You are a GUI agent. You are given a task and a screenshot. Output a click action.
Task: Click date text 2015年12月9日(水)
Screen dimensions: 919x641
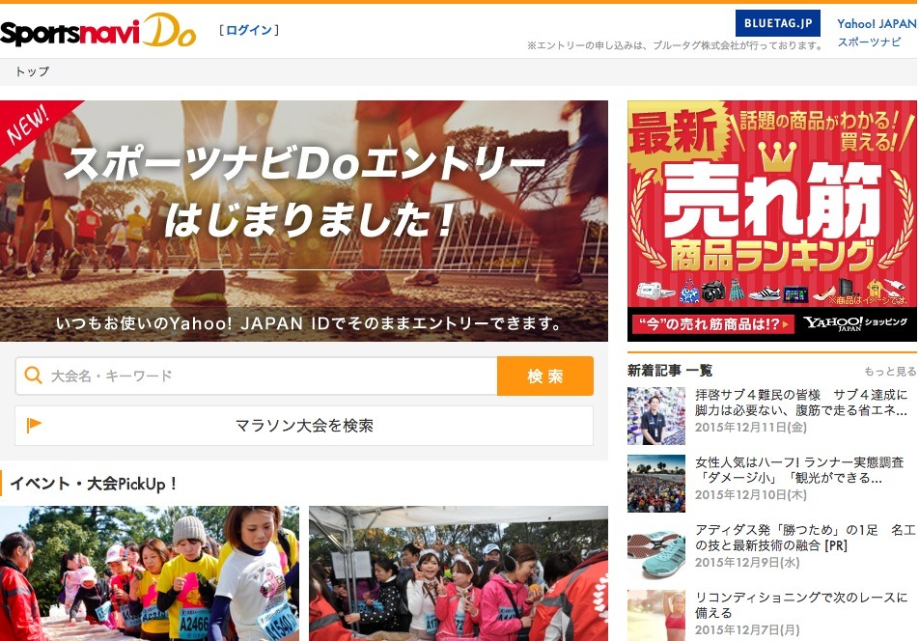pos(747,563)
